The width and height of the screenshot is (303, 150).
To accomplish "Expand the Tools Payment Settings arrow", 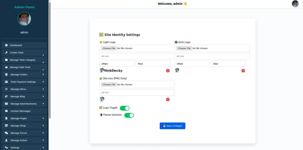I will point(43,82).
